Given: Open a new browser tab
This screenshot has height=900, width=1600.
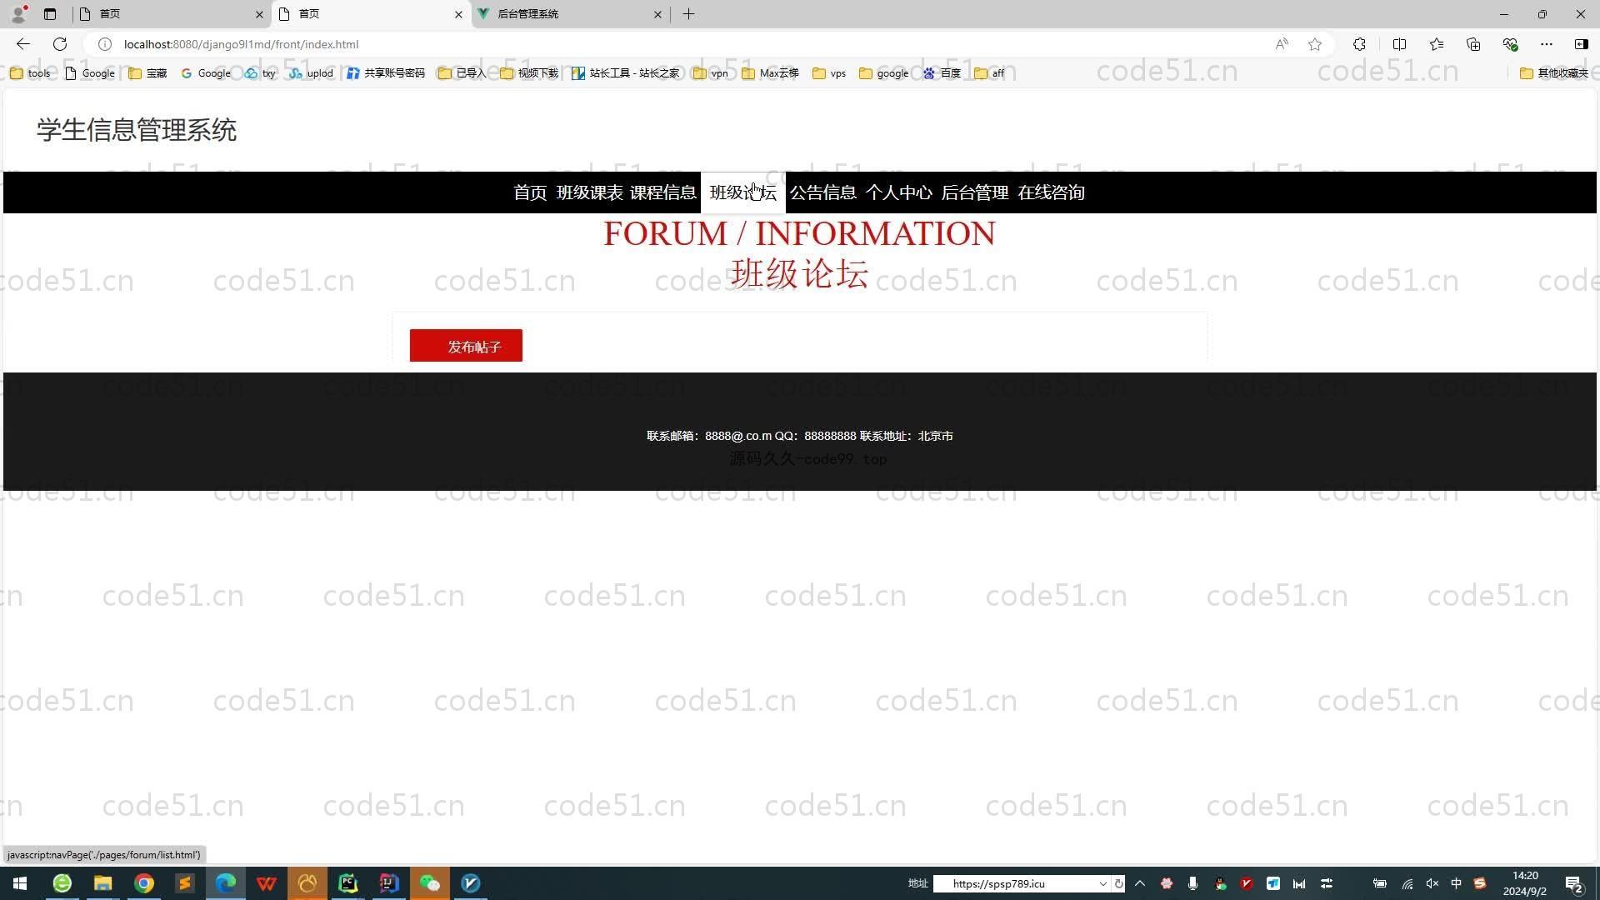Looking at the screenshot, I should (688, 14).
